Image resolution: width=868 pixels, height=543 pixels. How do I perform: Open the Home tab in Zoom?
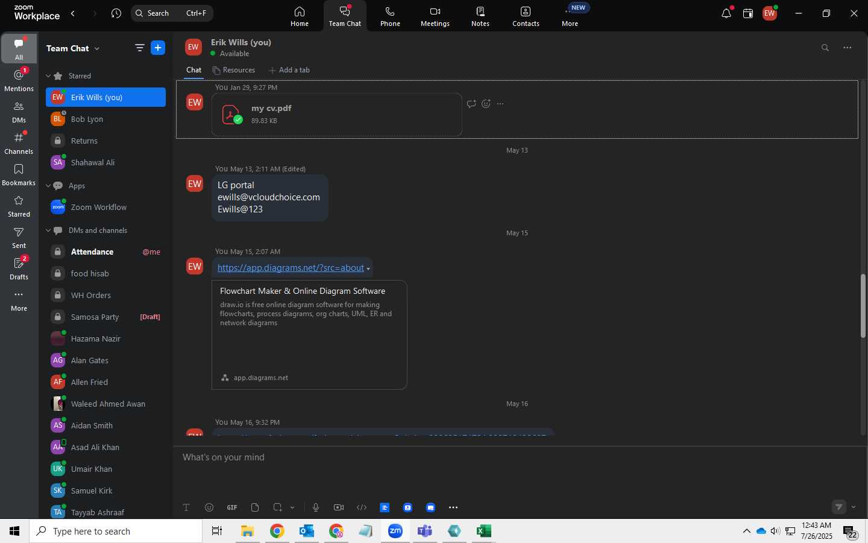click(x=300, y=16)
